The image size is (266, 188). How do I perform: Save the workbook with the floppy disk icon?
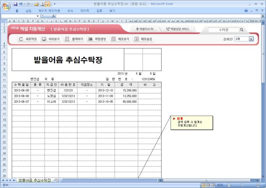click(15, 4)
